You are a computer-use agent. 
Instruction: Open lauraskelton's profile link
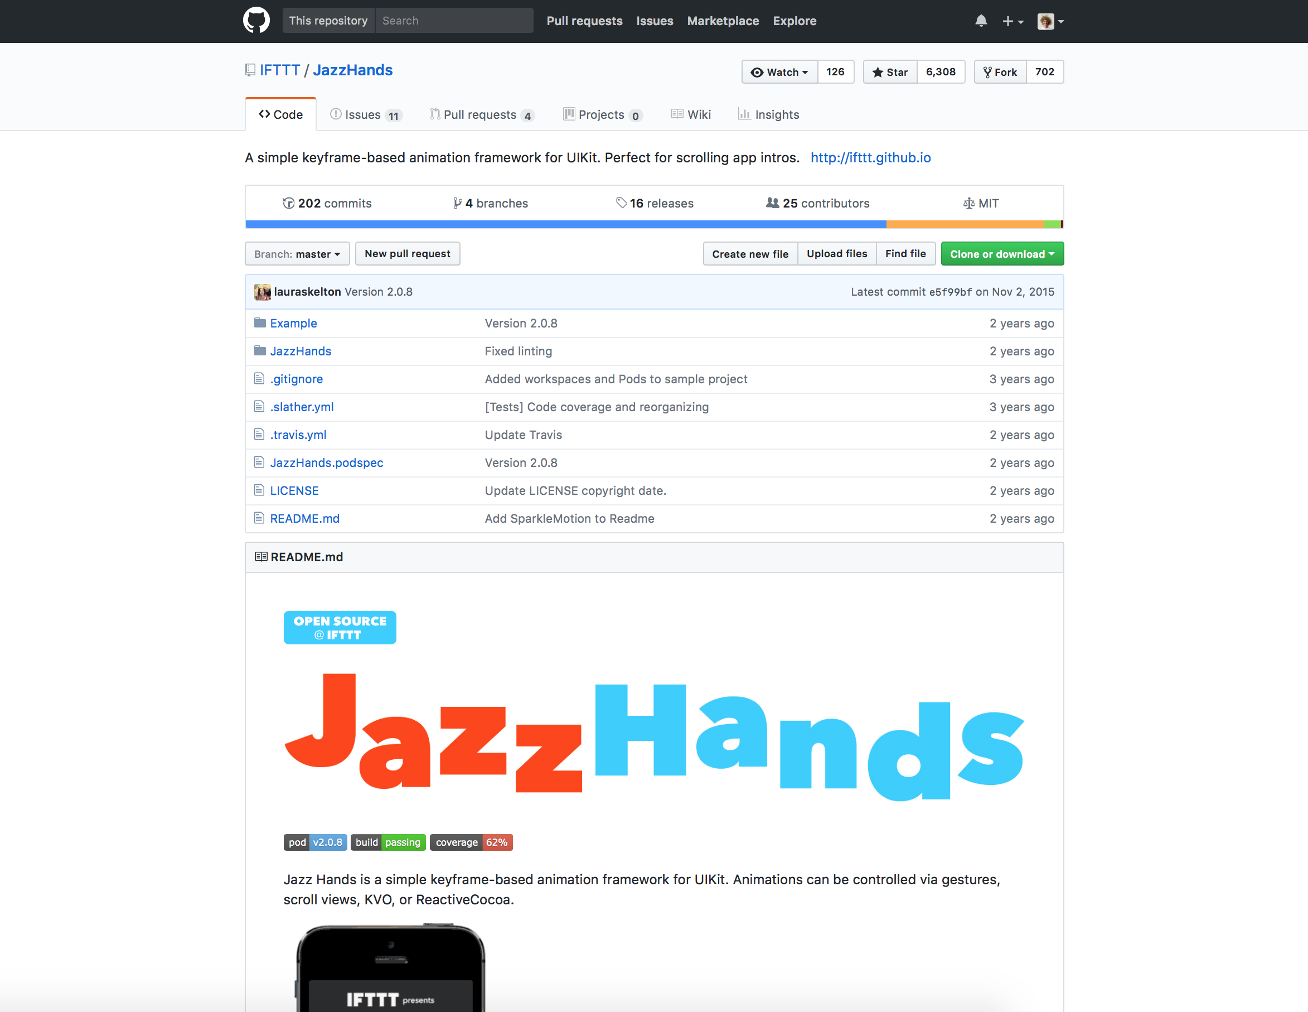307,292
